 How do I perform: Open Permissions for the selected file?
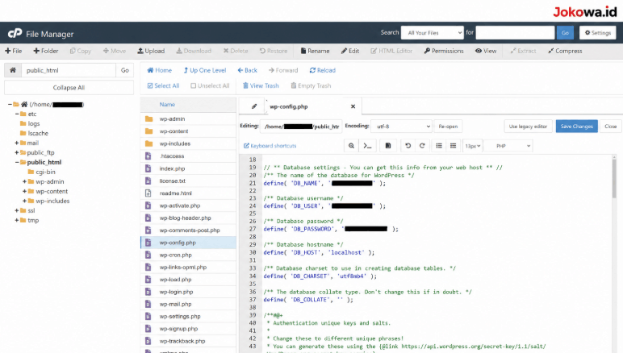[444, 51]
